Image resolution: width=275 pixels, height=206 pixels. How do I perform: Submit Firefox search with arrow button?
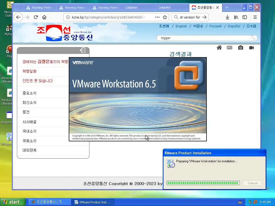pyautogui.click(x=204, y=17)
